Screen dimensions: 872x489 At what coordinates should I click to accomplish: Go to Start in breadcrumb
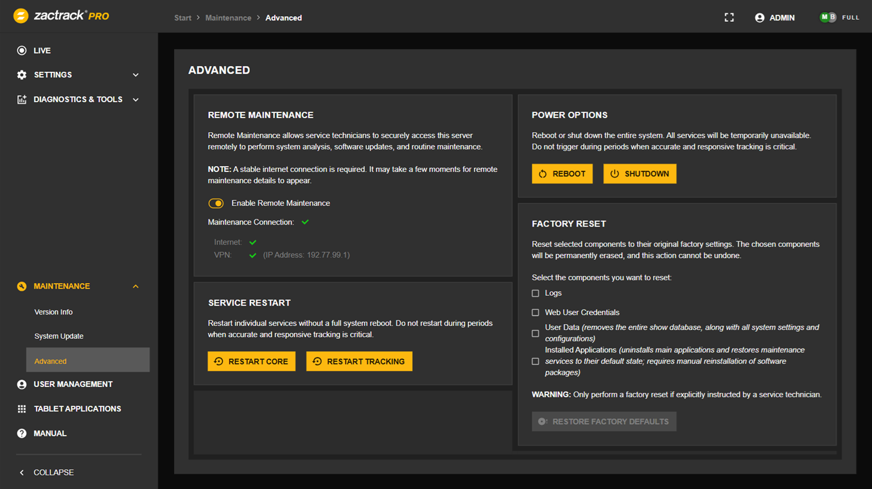point(183,18)
